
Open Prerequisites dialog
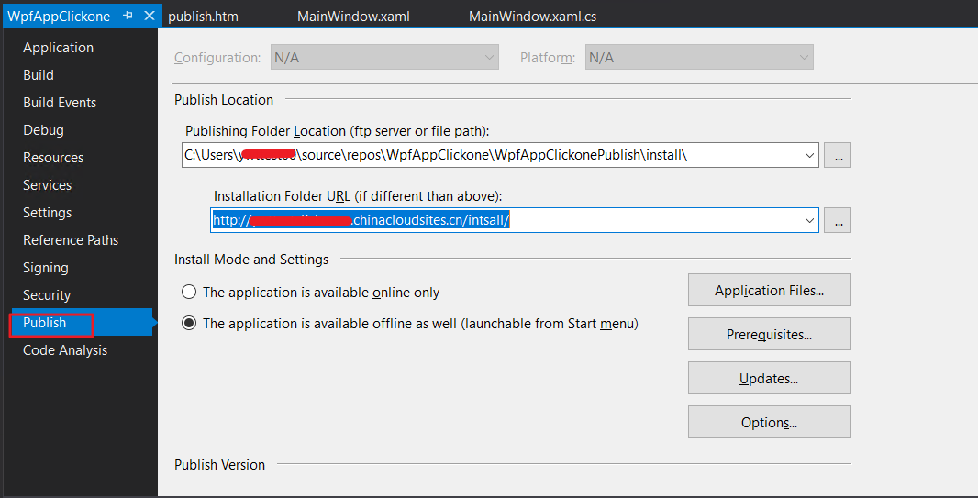click(x=769, y=334)
